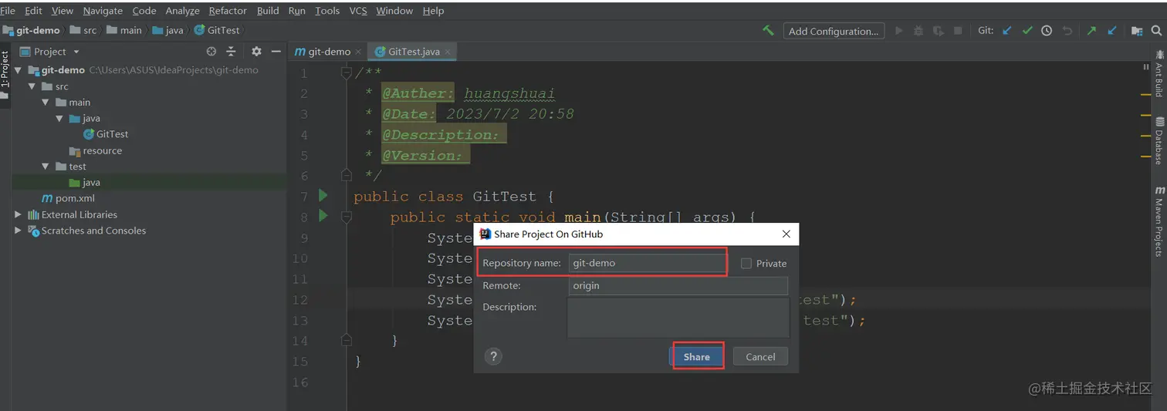Open Git history clock icon
Screen dimensions: 1167x411
pos(1047,31)
